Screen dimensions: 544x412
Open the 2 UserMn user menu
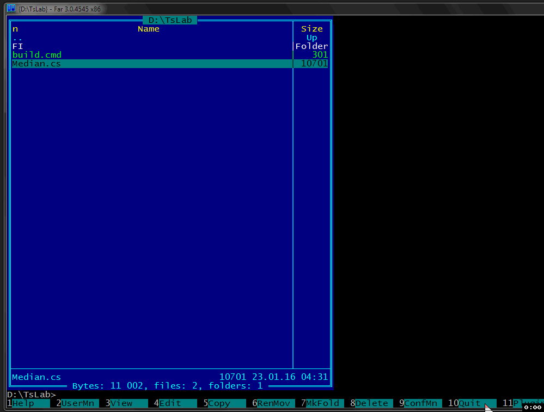(x=77, y=403)
